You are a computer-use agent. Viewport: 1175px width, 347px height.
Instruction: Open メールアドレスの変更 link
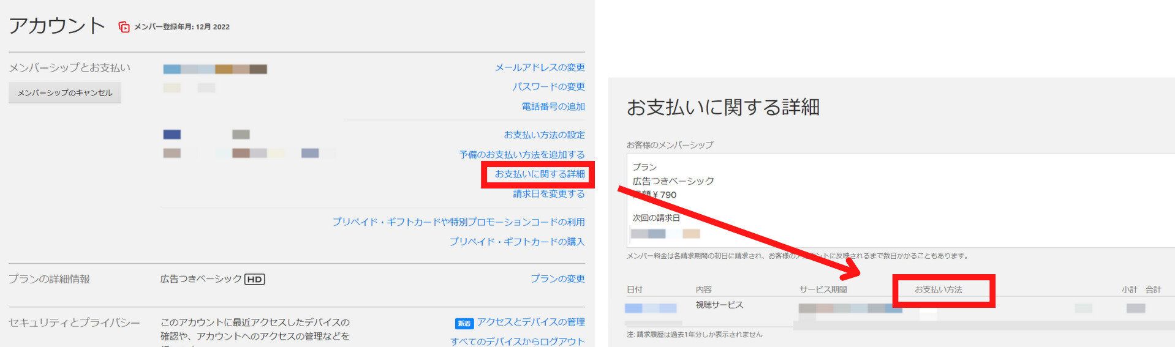[x=539, y=67]
